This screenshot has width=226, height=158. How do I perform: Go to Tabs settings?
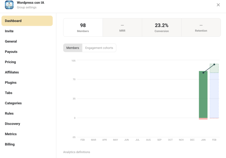(8, 93)
